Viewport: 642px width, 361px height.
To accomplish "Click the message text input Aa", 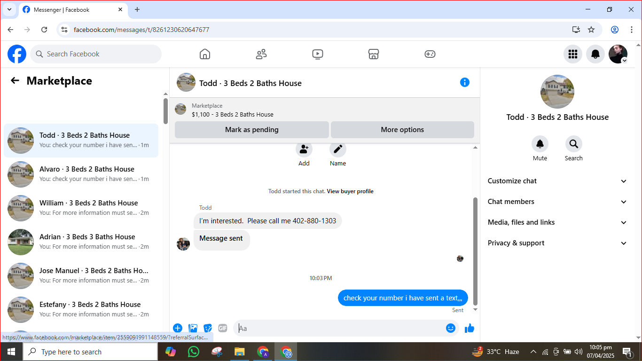I will pyautogui.click(x=339, y=328).
